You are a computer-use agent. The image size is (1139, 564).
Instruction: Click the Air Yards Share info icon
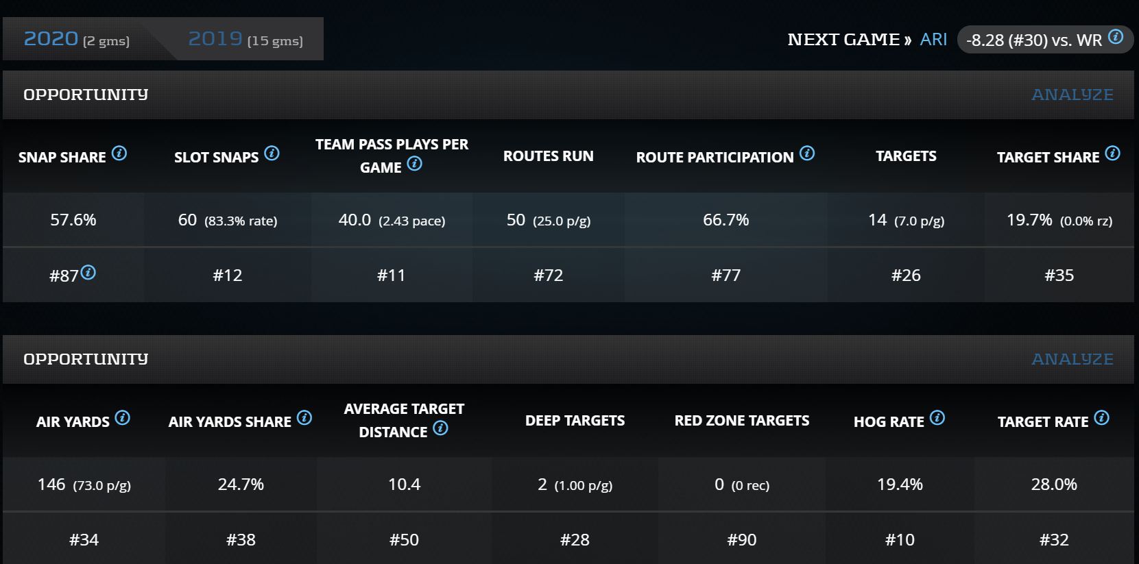pos(304,418)
